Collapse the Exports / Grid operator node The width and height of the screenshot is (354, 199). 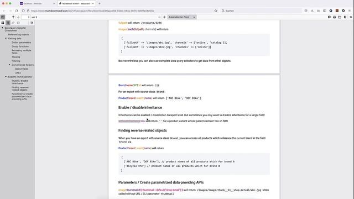[6, 77]
